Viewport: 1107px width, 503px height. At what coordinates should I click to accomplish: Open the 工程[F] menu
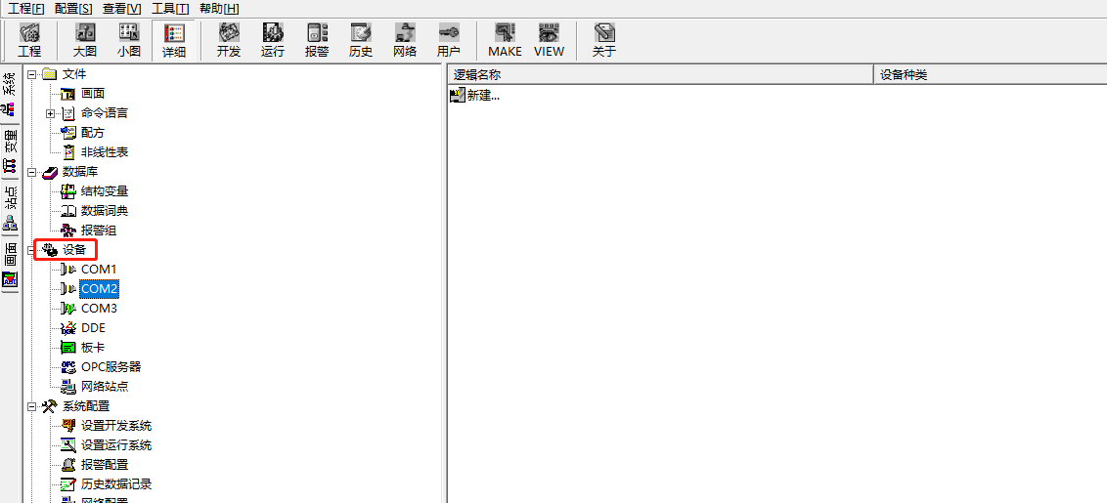(x=26, y=9)
